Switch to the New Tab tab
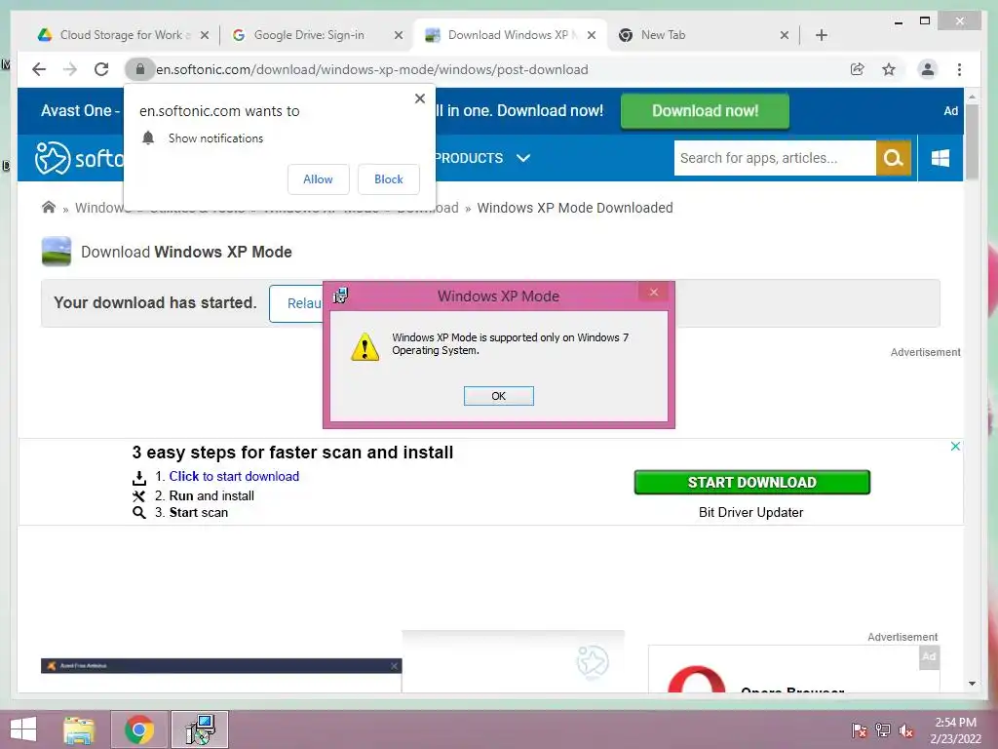 pos(663,35)
